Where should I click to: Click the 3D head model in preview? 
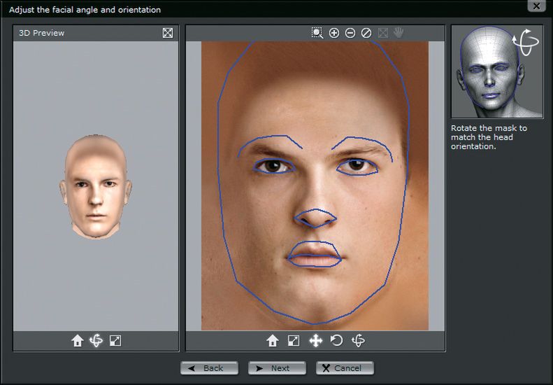click(95, 185)
